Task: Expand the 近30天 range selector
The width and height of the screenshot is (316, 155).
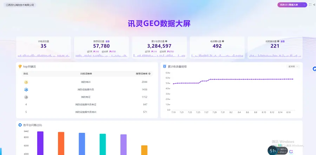Action: pos(293,66)
